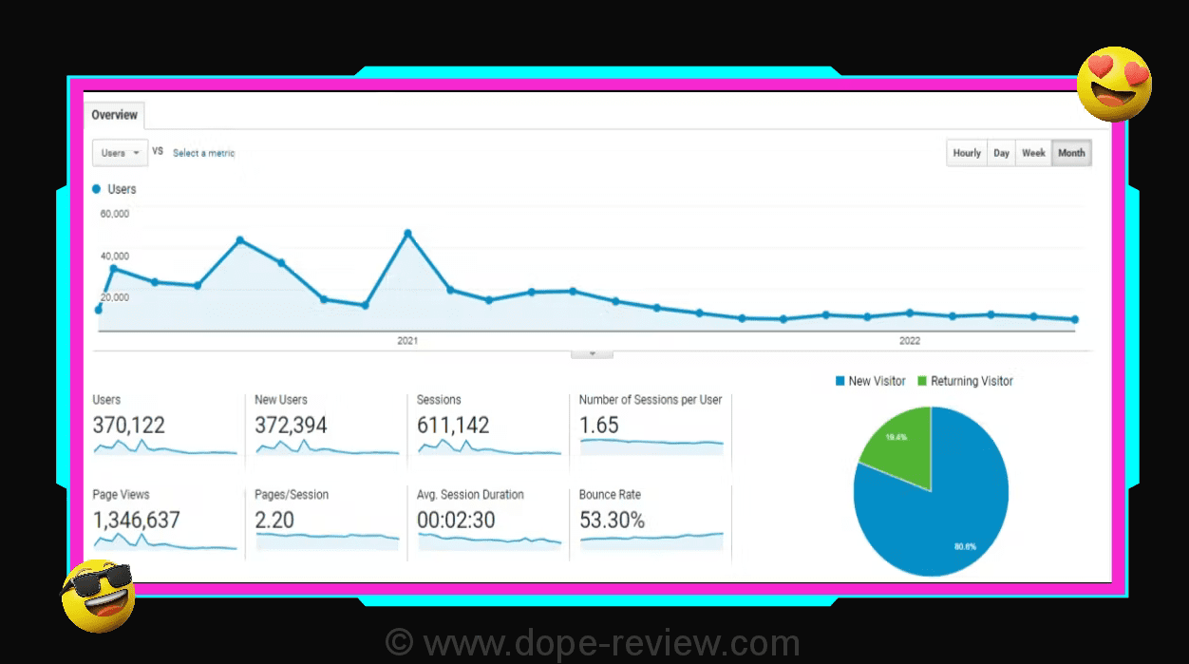Click the Bounce Rate sparkline chart
This screenshot has width=1189, height=664.
(x=651, y=540)
